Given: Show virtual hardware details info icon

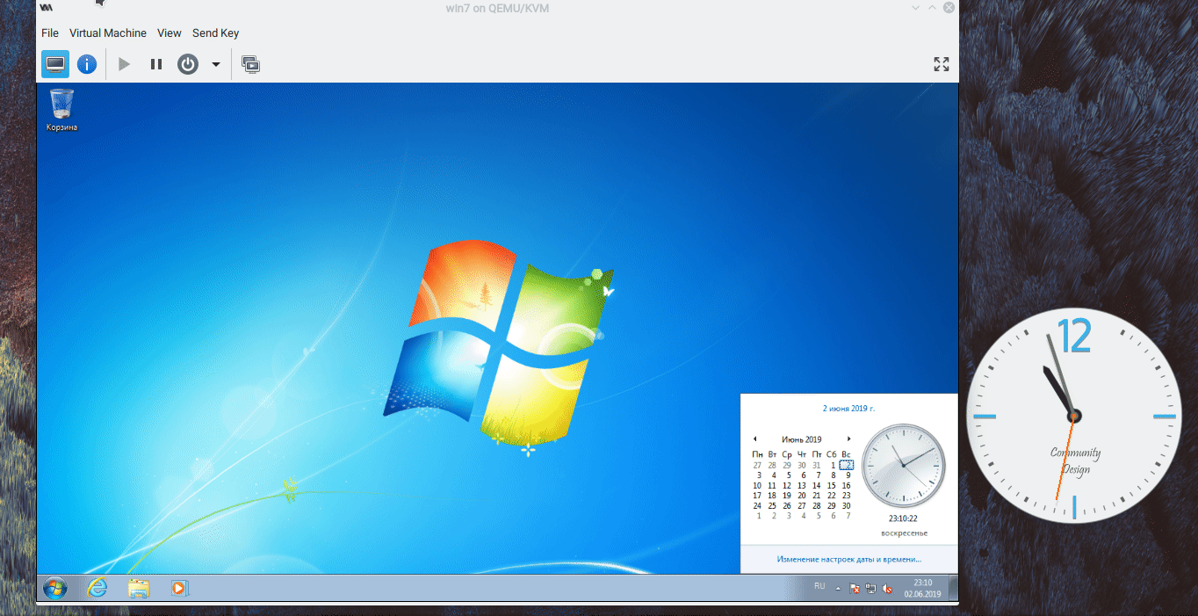Looking at the screenshot, I should click(x=86, y=64).
